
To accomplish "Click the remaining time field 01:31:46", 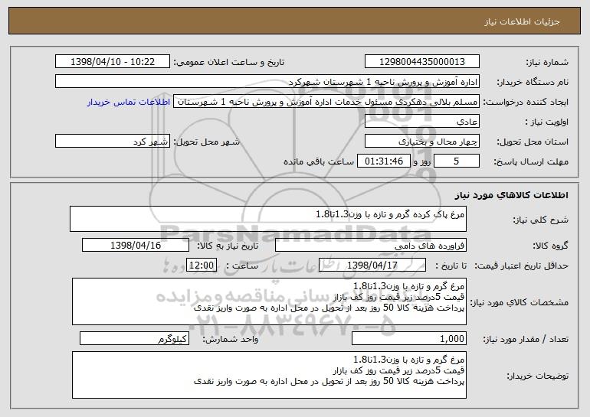I will (383, 161).
